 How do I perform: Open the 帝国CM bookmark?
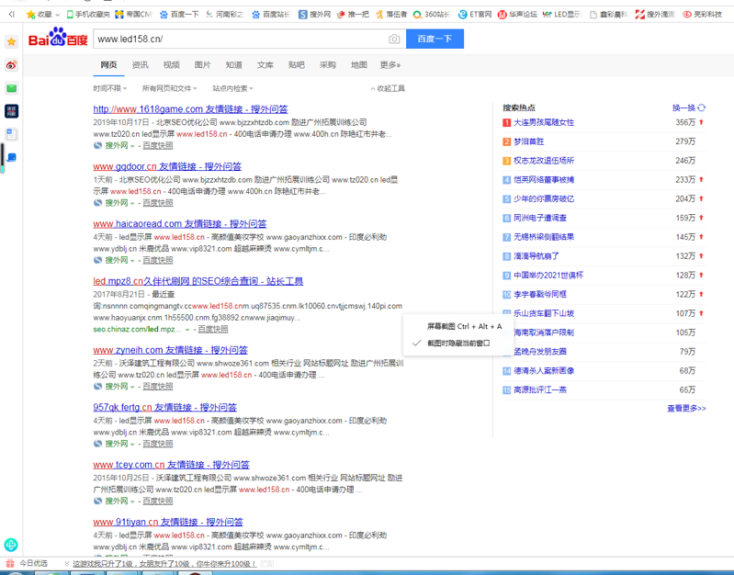tap(133, 15)
